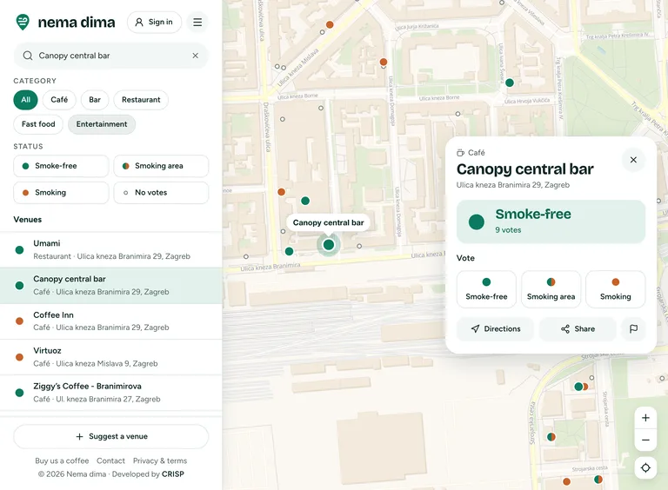This screenshot has height=490, width=668.
Task: Zoom out on the map
Action: [x=645, y=440]
